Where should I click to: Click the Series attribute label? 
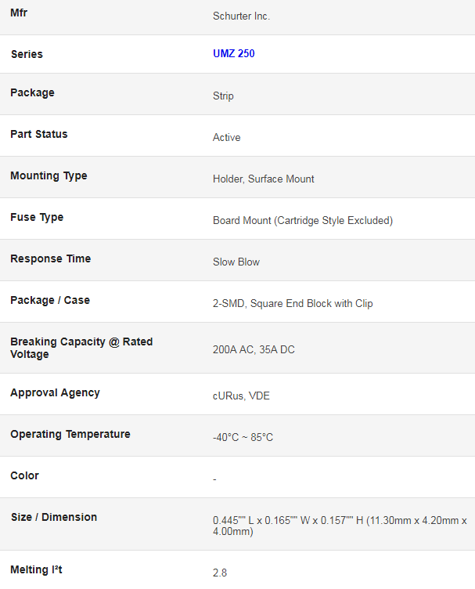pos(27,54)
